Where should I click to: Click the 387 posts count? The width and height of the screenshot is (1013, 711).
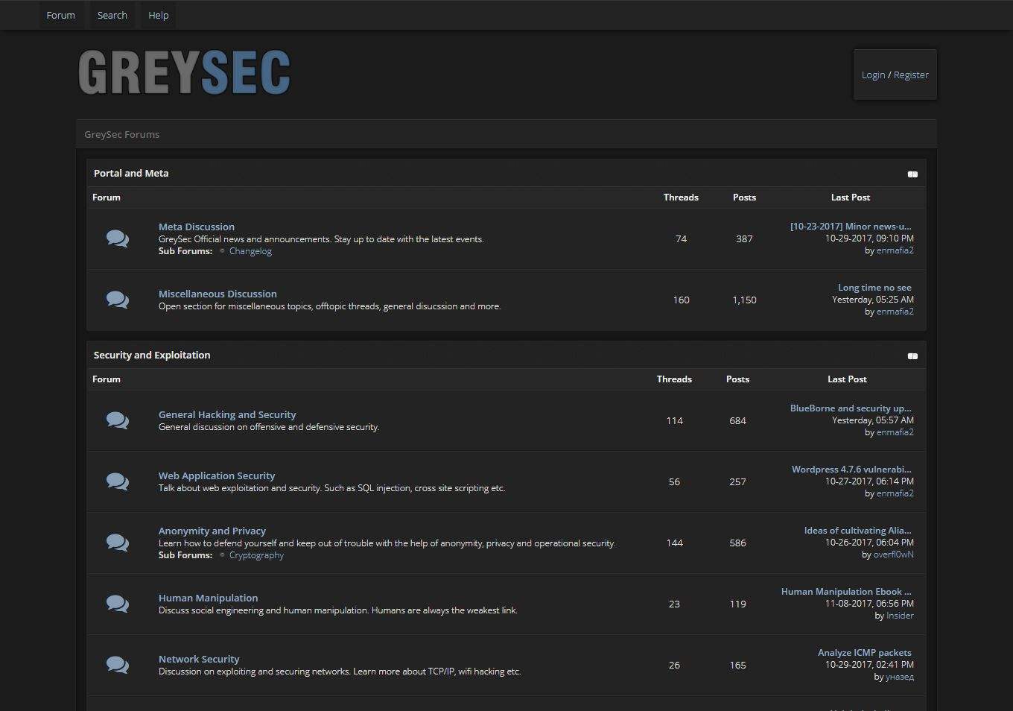(x=744, y=238)
